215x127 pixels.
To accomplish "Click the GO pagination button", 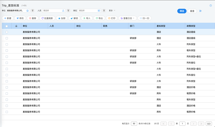I will 209,124.
